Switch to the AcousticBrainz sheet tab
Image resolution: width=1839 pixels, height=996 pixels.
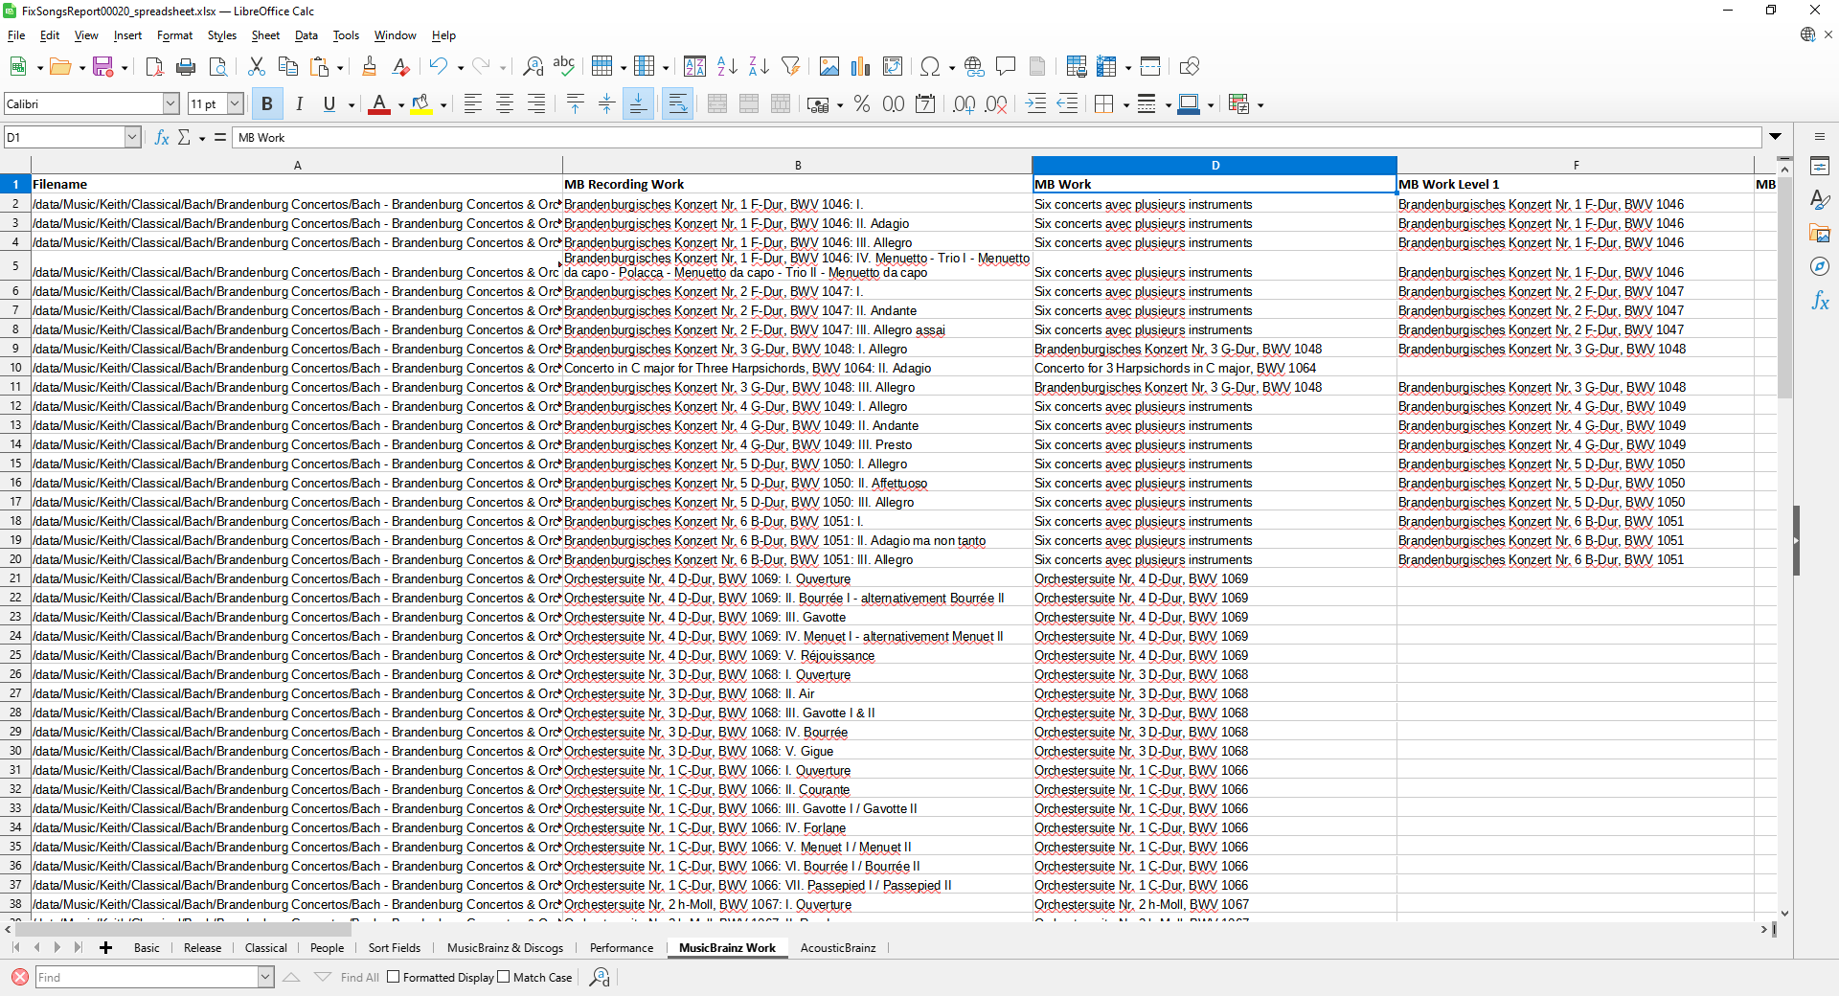coord(837,948)
